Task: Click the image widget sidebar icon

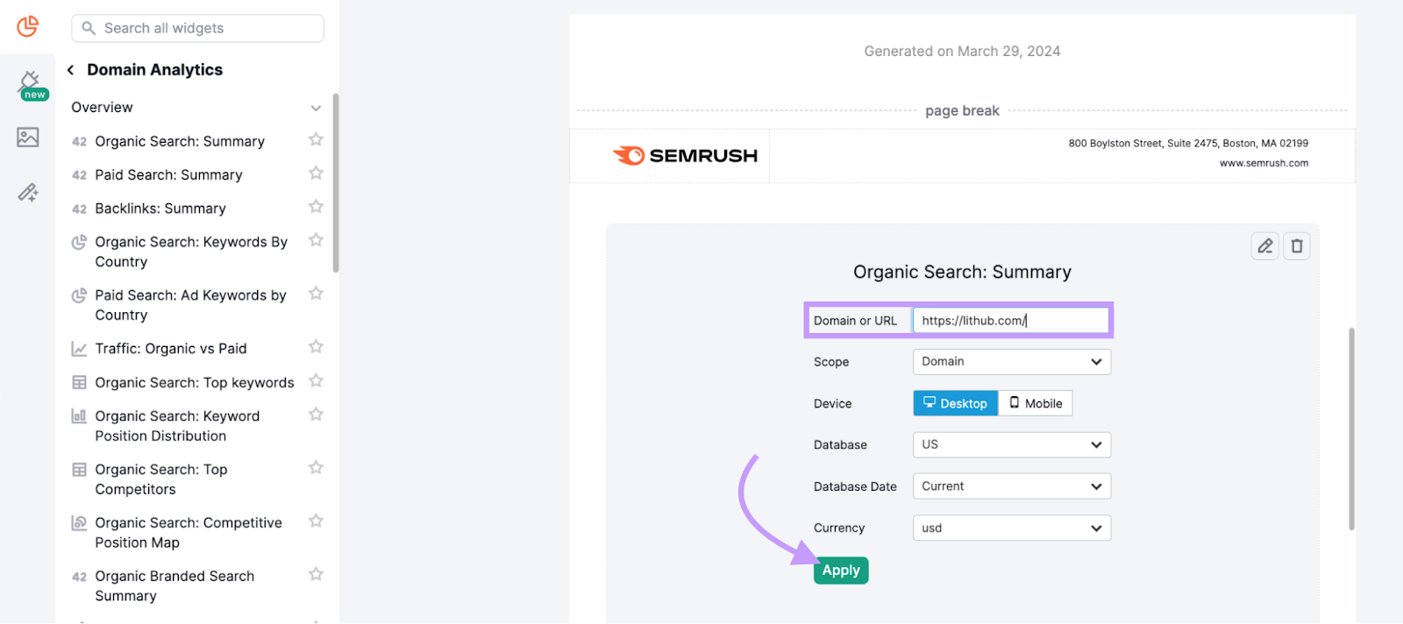Action: [27, 138]
